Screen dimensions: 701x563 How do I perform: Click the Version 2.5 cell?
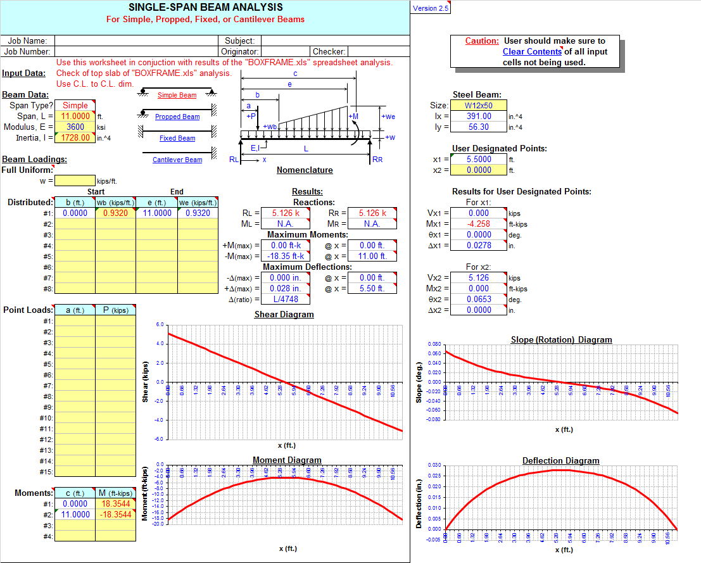coord(431,8)
